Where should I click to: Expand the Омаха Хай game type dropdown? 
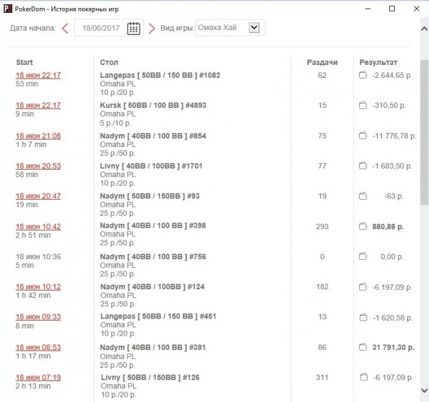click(x=254, y=28)
